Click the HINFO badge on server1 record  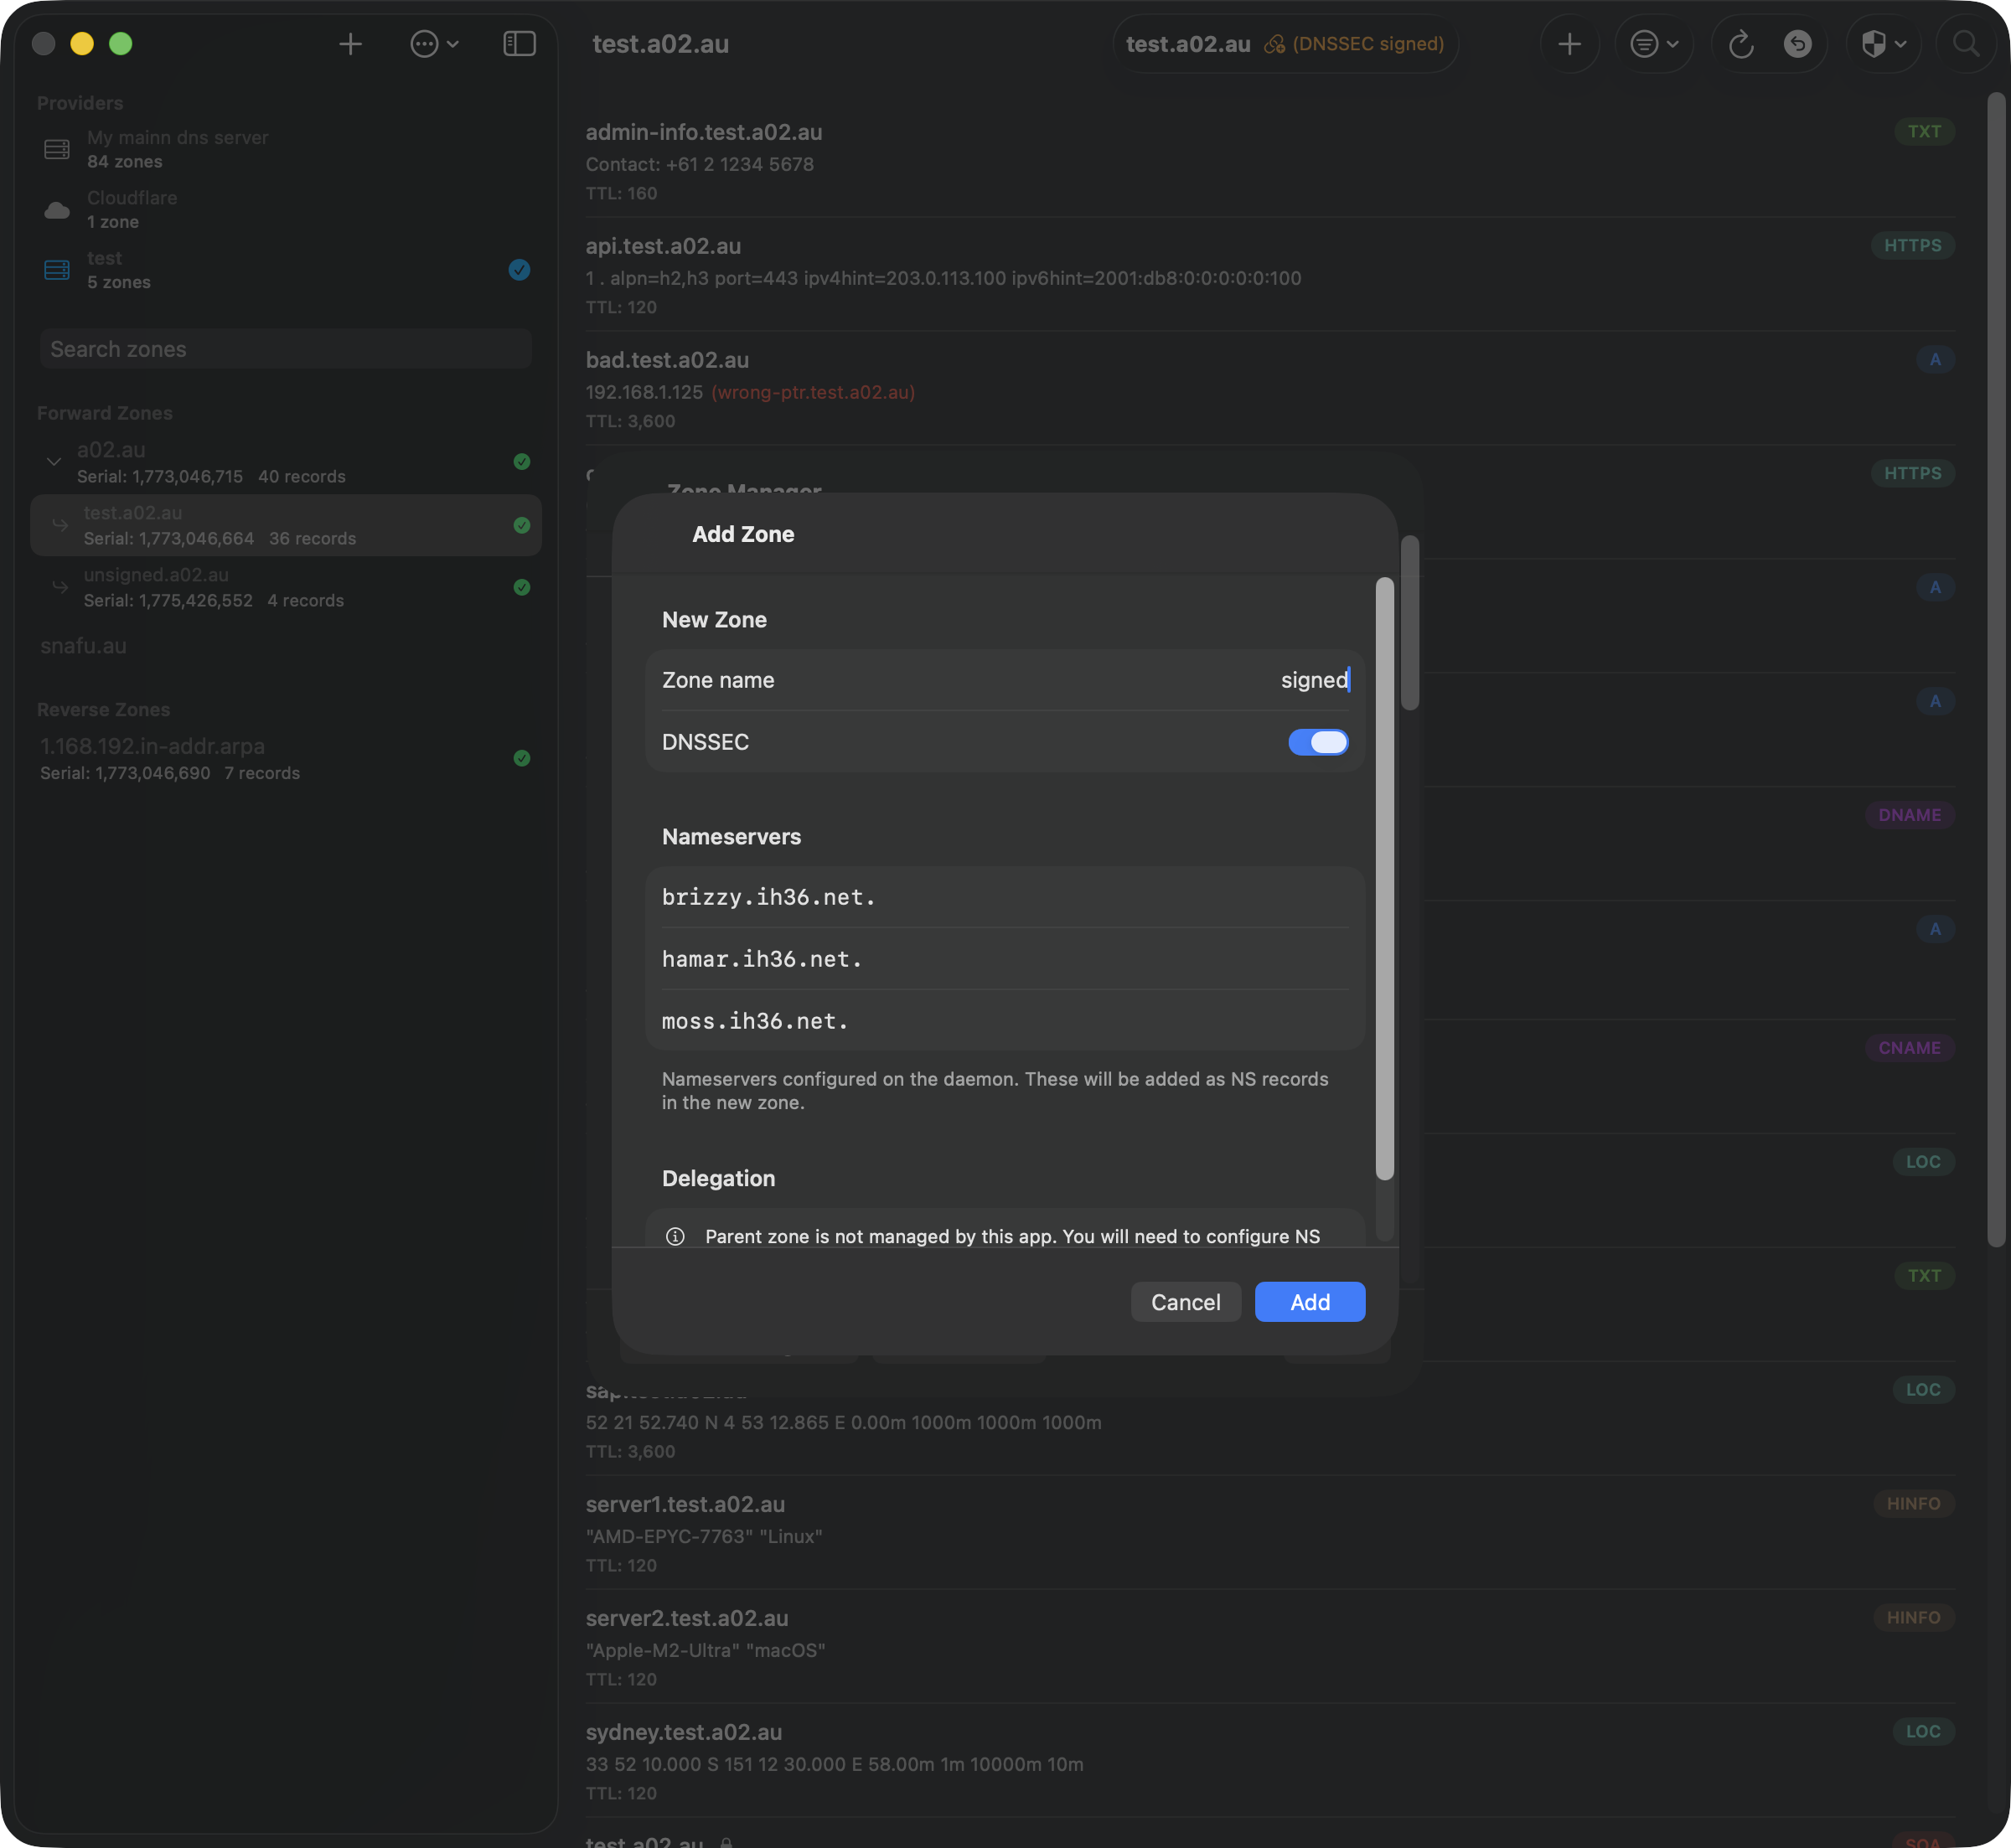1913,1504
